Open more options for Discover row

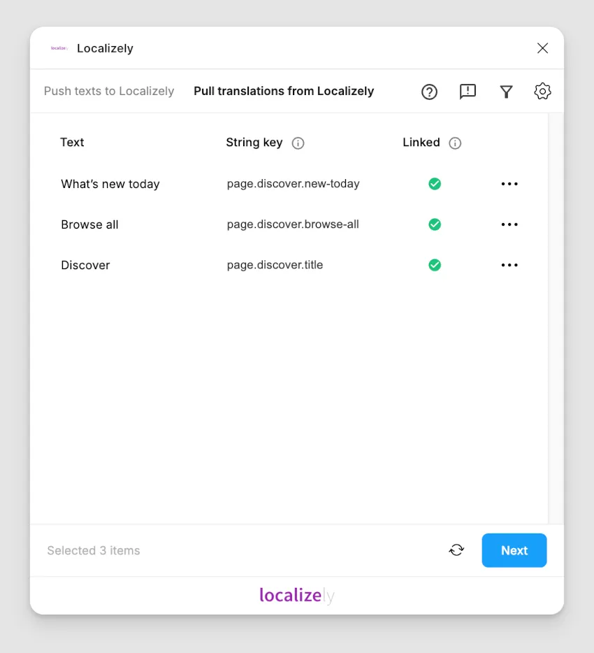point(509,265)
